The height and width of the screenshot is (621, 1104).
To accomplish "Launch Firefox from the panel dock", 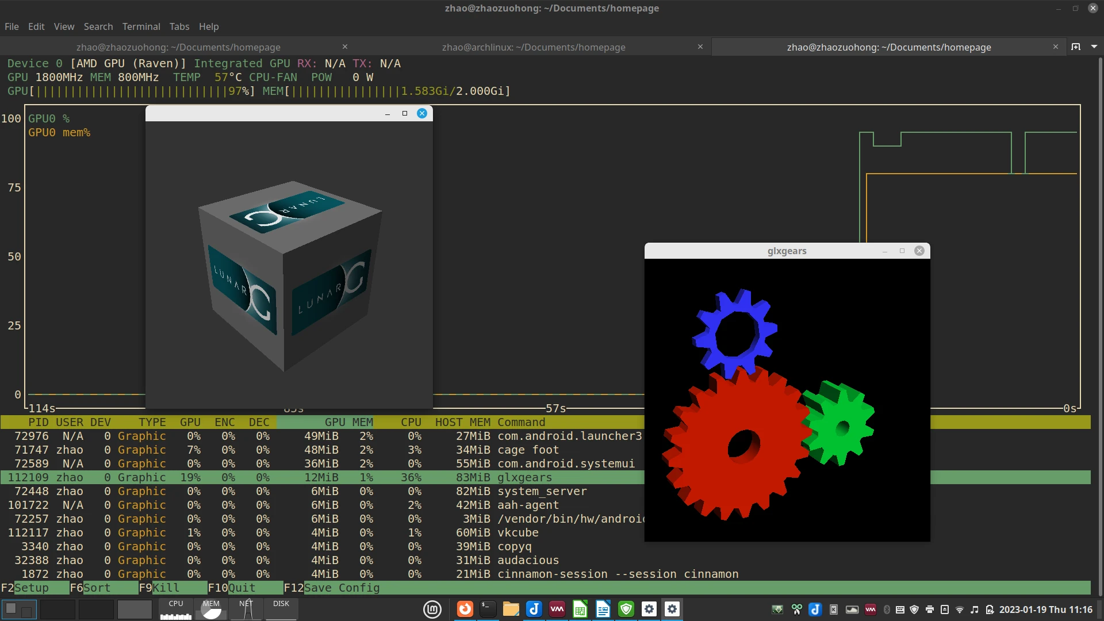I will coord(465,609).
